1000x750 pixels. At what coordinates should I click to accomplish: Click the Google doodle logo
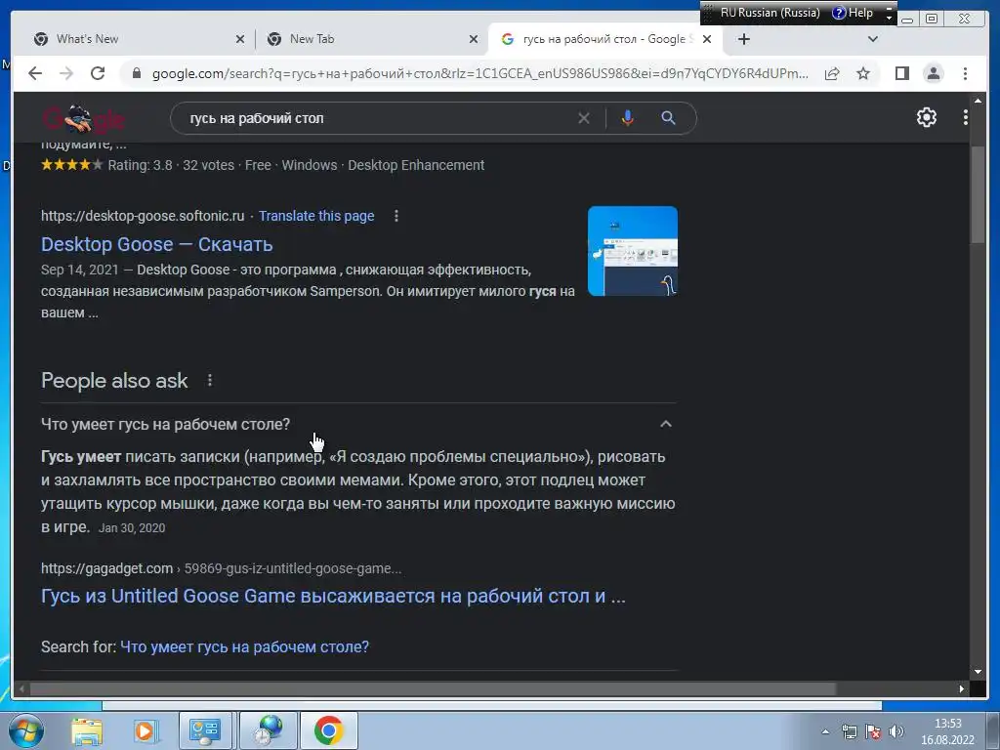click(x=84, y=118)
